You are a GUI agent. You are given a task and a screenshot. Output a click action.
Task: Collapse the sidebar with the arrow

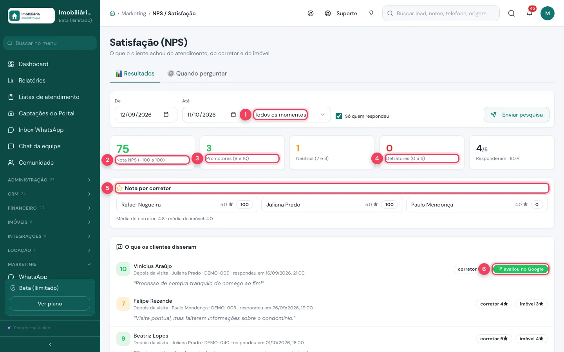click(x=50, y=345)
